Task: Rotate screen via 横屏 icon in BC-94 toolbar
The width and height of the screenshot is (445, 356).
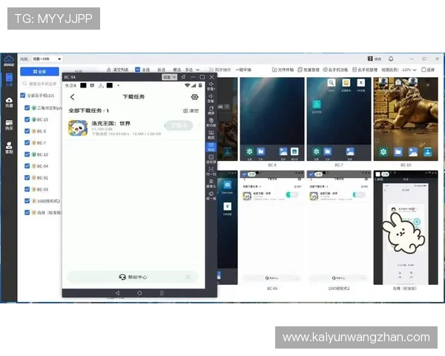Action: 211,111
